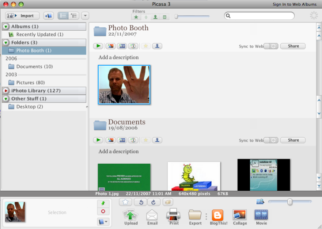Create a new album with plus icon
The height and width of the screenshot is (229, 322).
click(x=48, y=16)
